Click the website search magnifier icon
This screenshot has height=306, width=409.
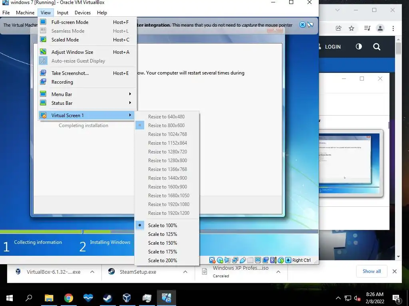click(x=376, y=47)
